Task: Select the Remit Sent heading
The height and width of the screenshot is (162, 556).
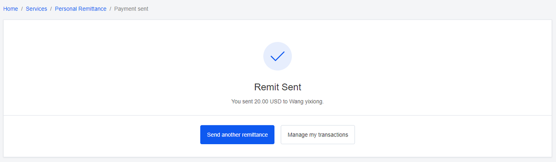Action: click(278, 87)
